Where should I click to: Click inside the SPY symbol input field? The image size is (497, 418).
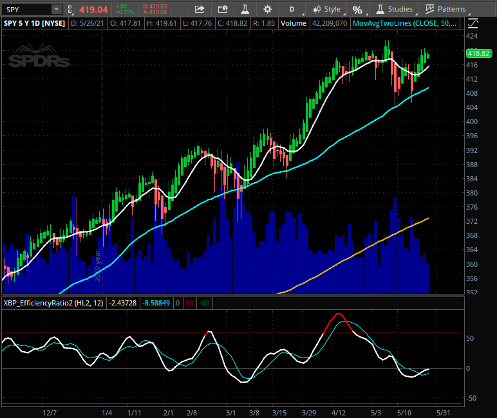point(26,10)
